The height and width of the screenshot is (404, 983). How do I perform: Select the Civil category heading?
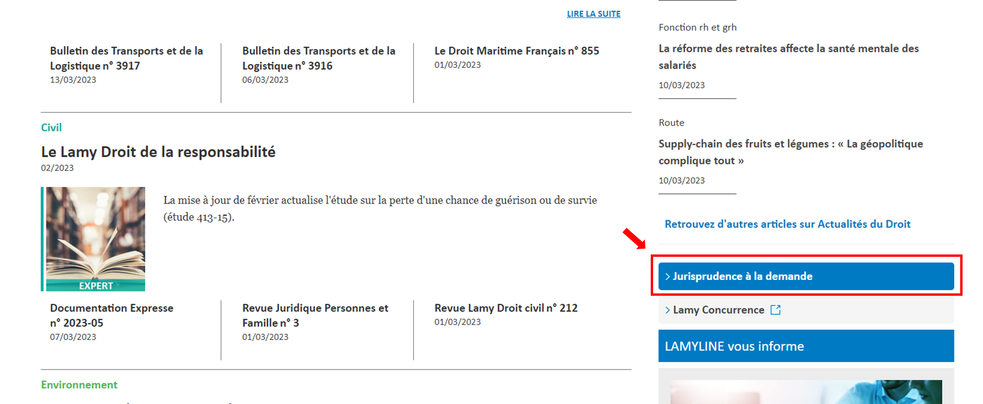click(x=51, y=127)
